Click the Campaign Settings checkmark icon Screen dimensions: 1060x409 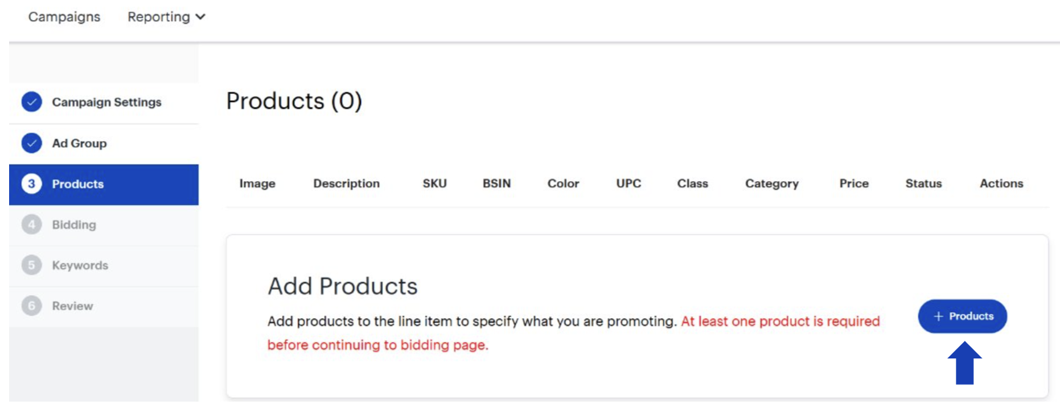[32, 102]
